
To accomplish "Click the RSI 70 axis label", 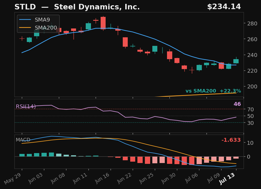I will click(250, 109).
